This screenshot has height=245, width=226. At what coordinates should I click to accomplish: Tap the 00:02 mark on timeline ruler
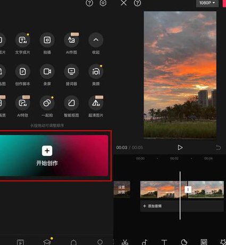pos(174,159)
